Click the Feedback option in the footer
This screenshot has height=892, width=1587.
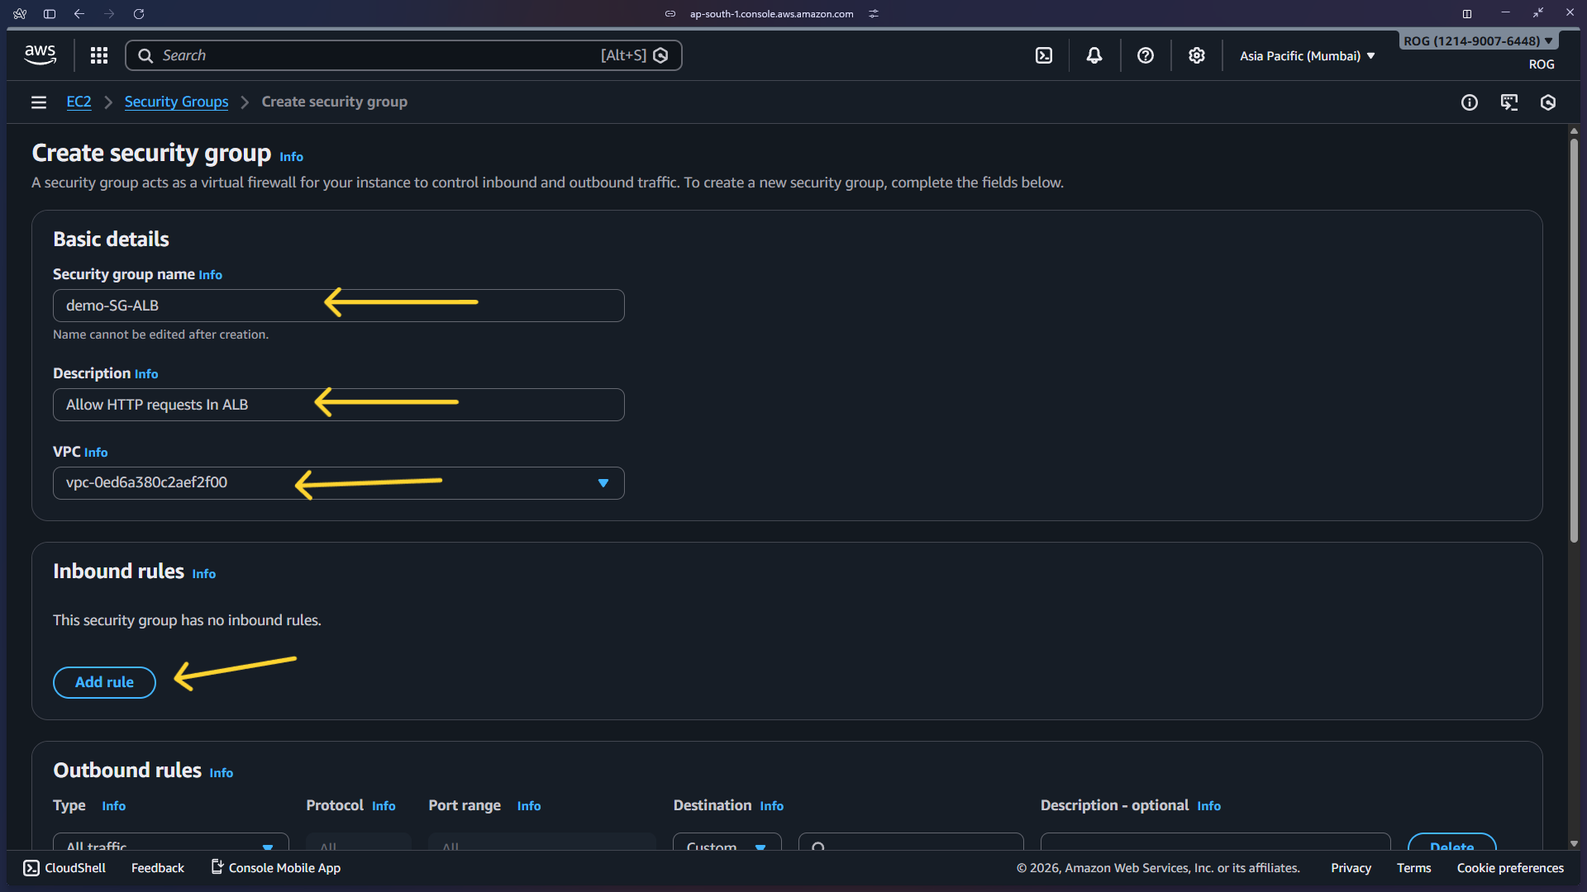click(157, 867)
